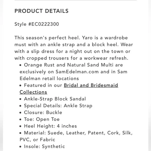Select the Style #EC0222300 text

click(x=37, y=24)
